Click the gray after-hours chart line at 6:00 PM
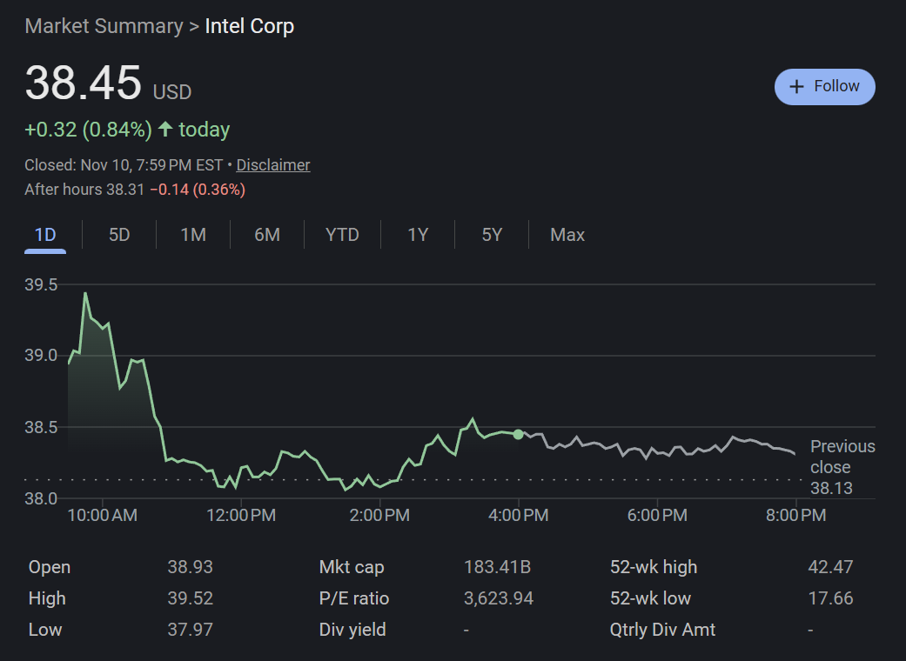This screenshot has width=906, height=661. pyautogui.click(x=655, y=451)
